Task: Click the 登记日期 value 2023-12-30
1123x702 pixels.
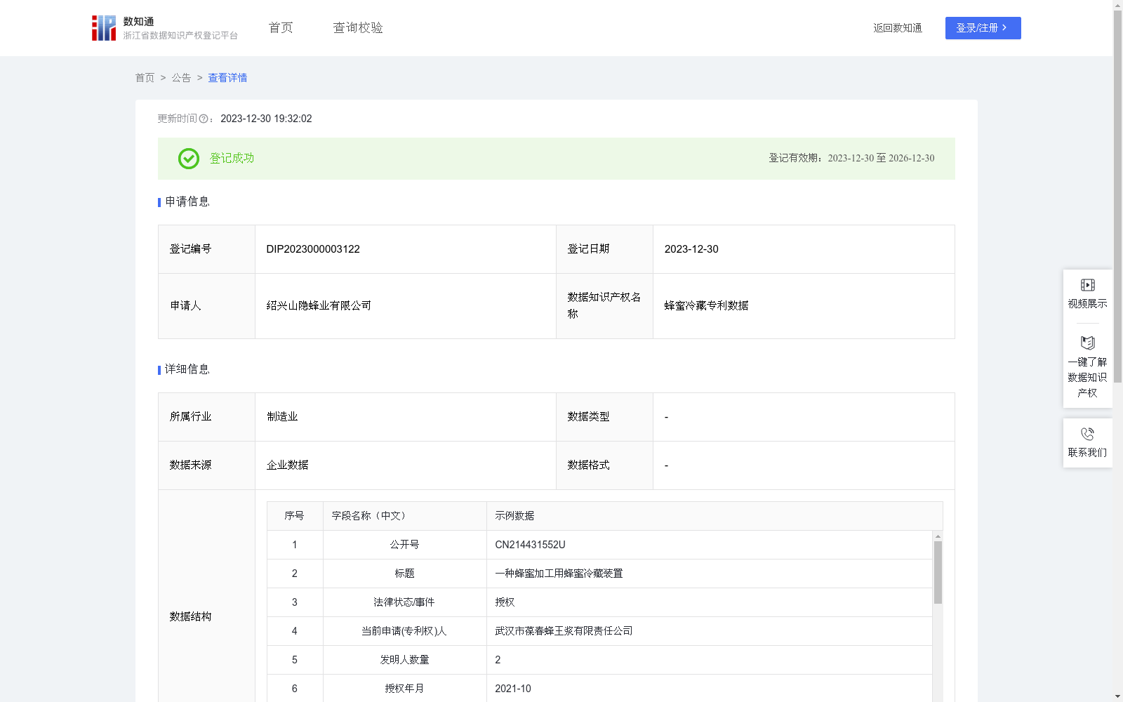Action: 691,249
